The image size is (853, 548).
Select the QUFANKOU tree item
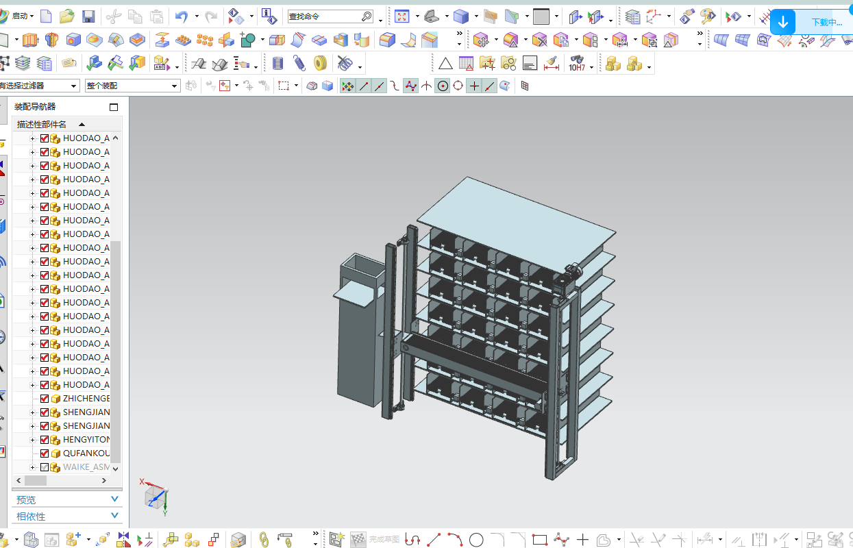(86, 453)
